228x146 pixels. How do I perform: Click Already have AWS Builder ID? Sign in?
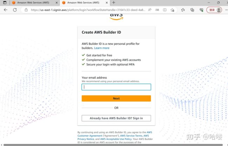pyautogui.click(x=116, y=118)
